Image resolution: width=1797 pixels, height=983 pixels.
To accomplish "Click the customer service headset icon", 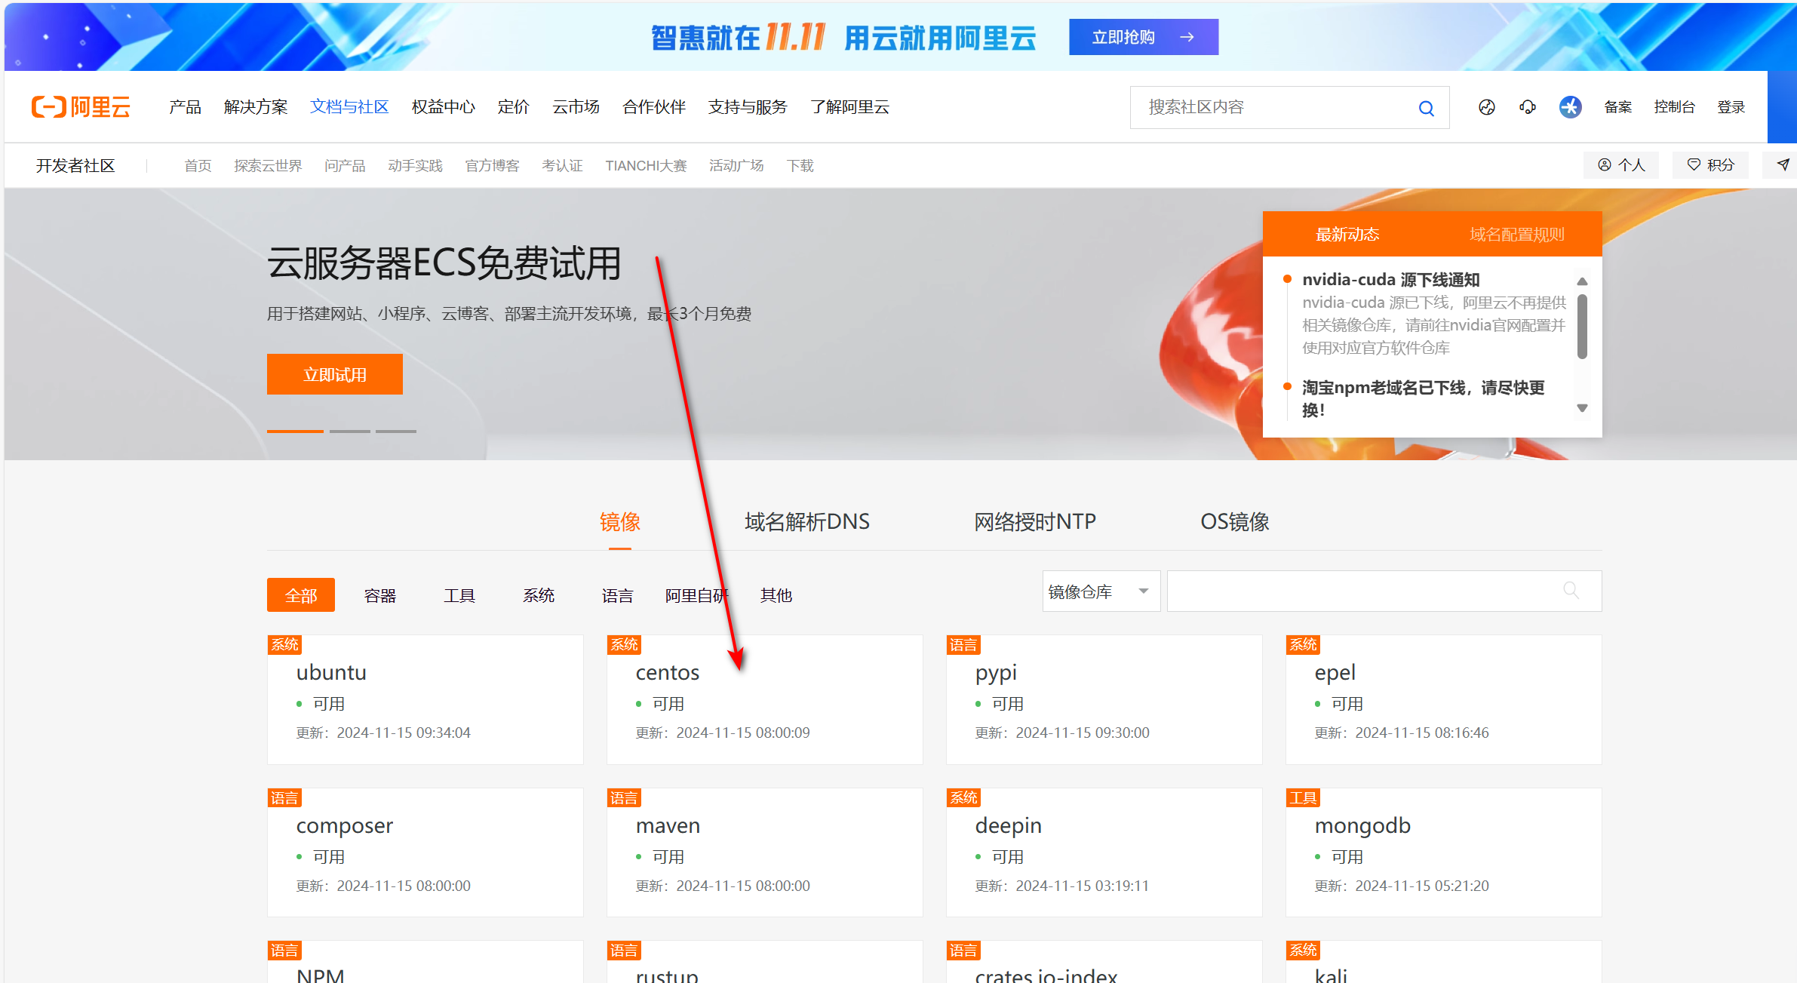I will click(1528, 107).
